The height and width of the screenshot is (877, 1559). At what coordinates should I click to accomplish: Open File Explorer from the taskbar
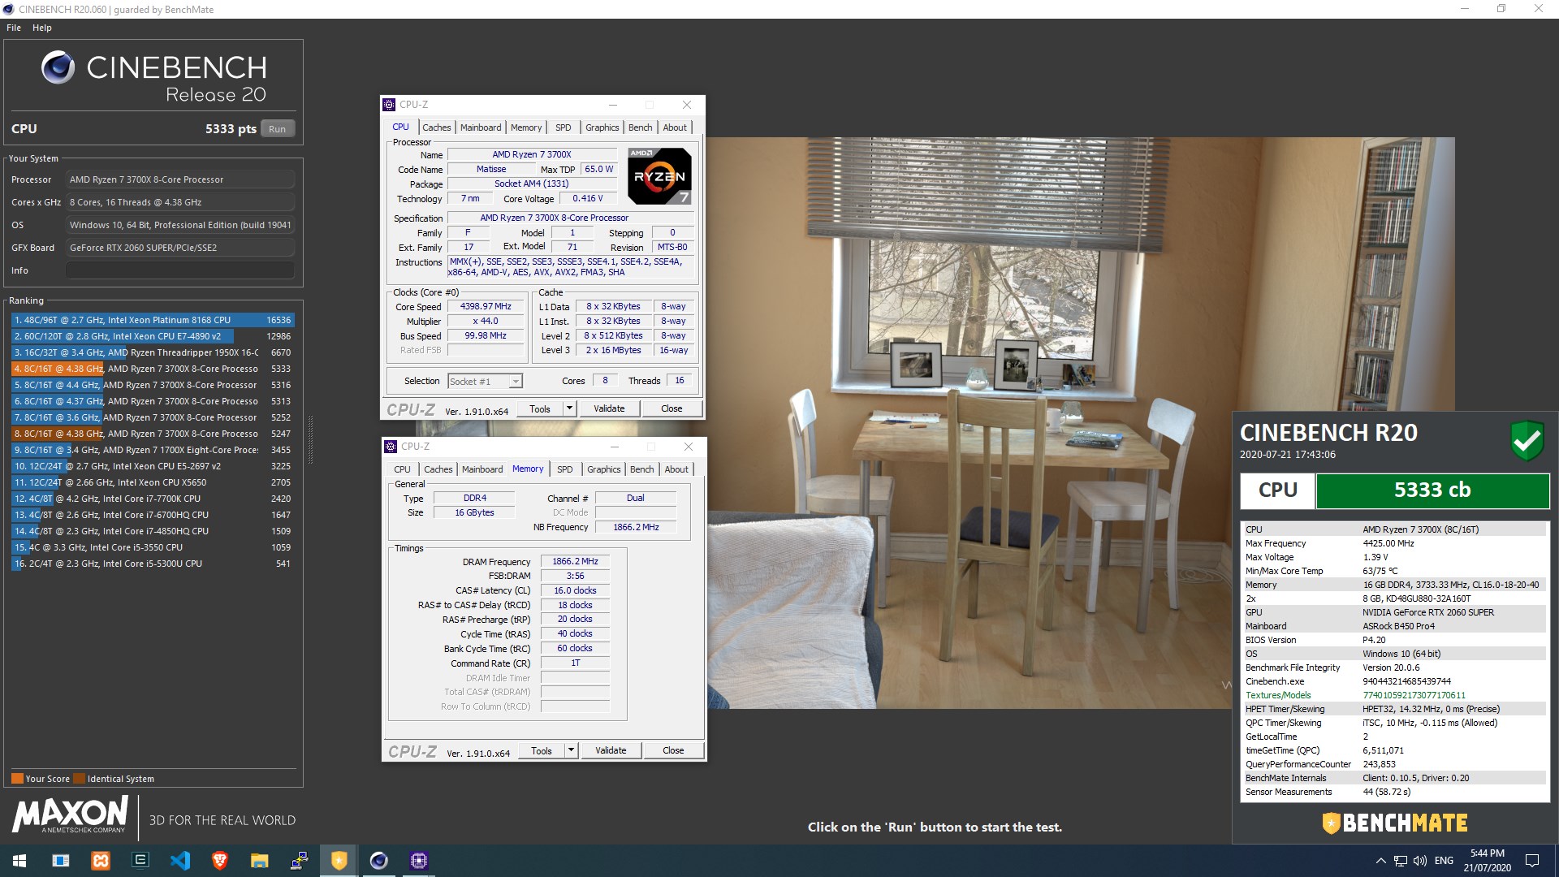[x=259, y=861]
